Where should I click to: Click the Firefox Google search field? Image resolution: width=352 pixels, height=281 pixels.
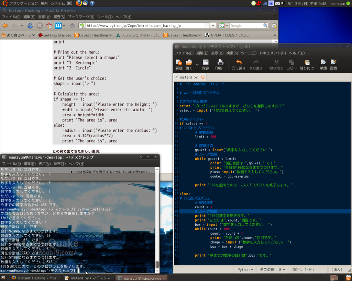245,26
